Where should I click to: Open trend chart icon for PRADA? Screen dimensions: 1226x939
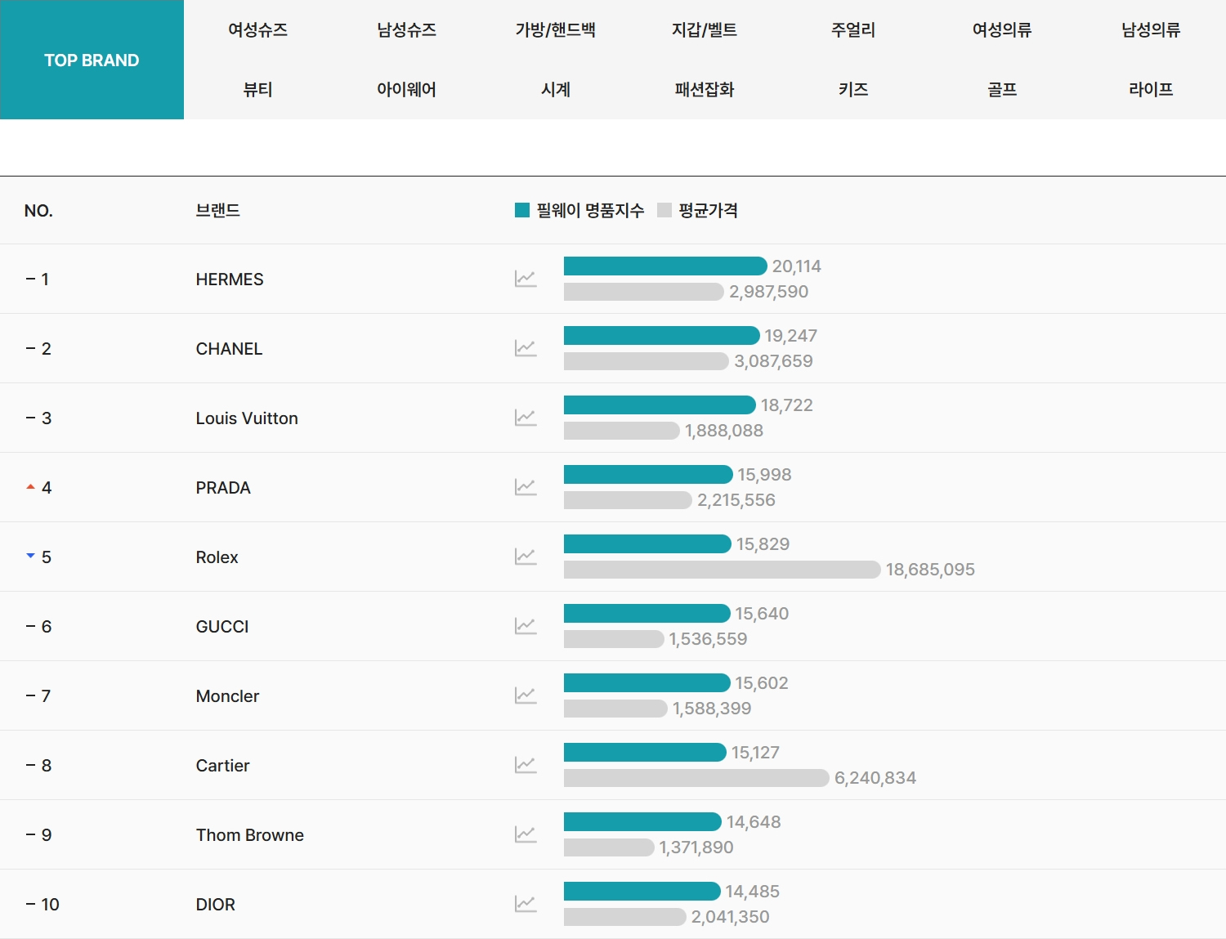[526, 487]
